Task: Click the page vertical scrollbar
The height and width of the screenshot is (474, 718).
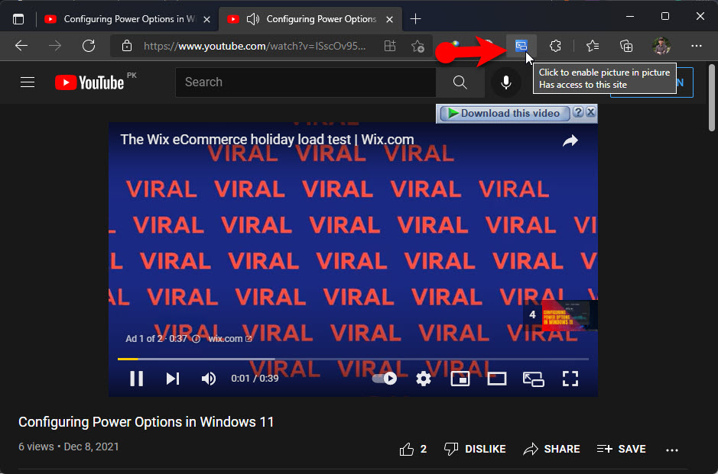Action: tap(712, 98)
